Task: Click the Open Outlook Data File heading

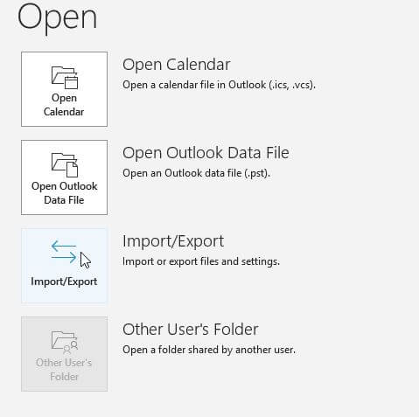Action: 206,153
